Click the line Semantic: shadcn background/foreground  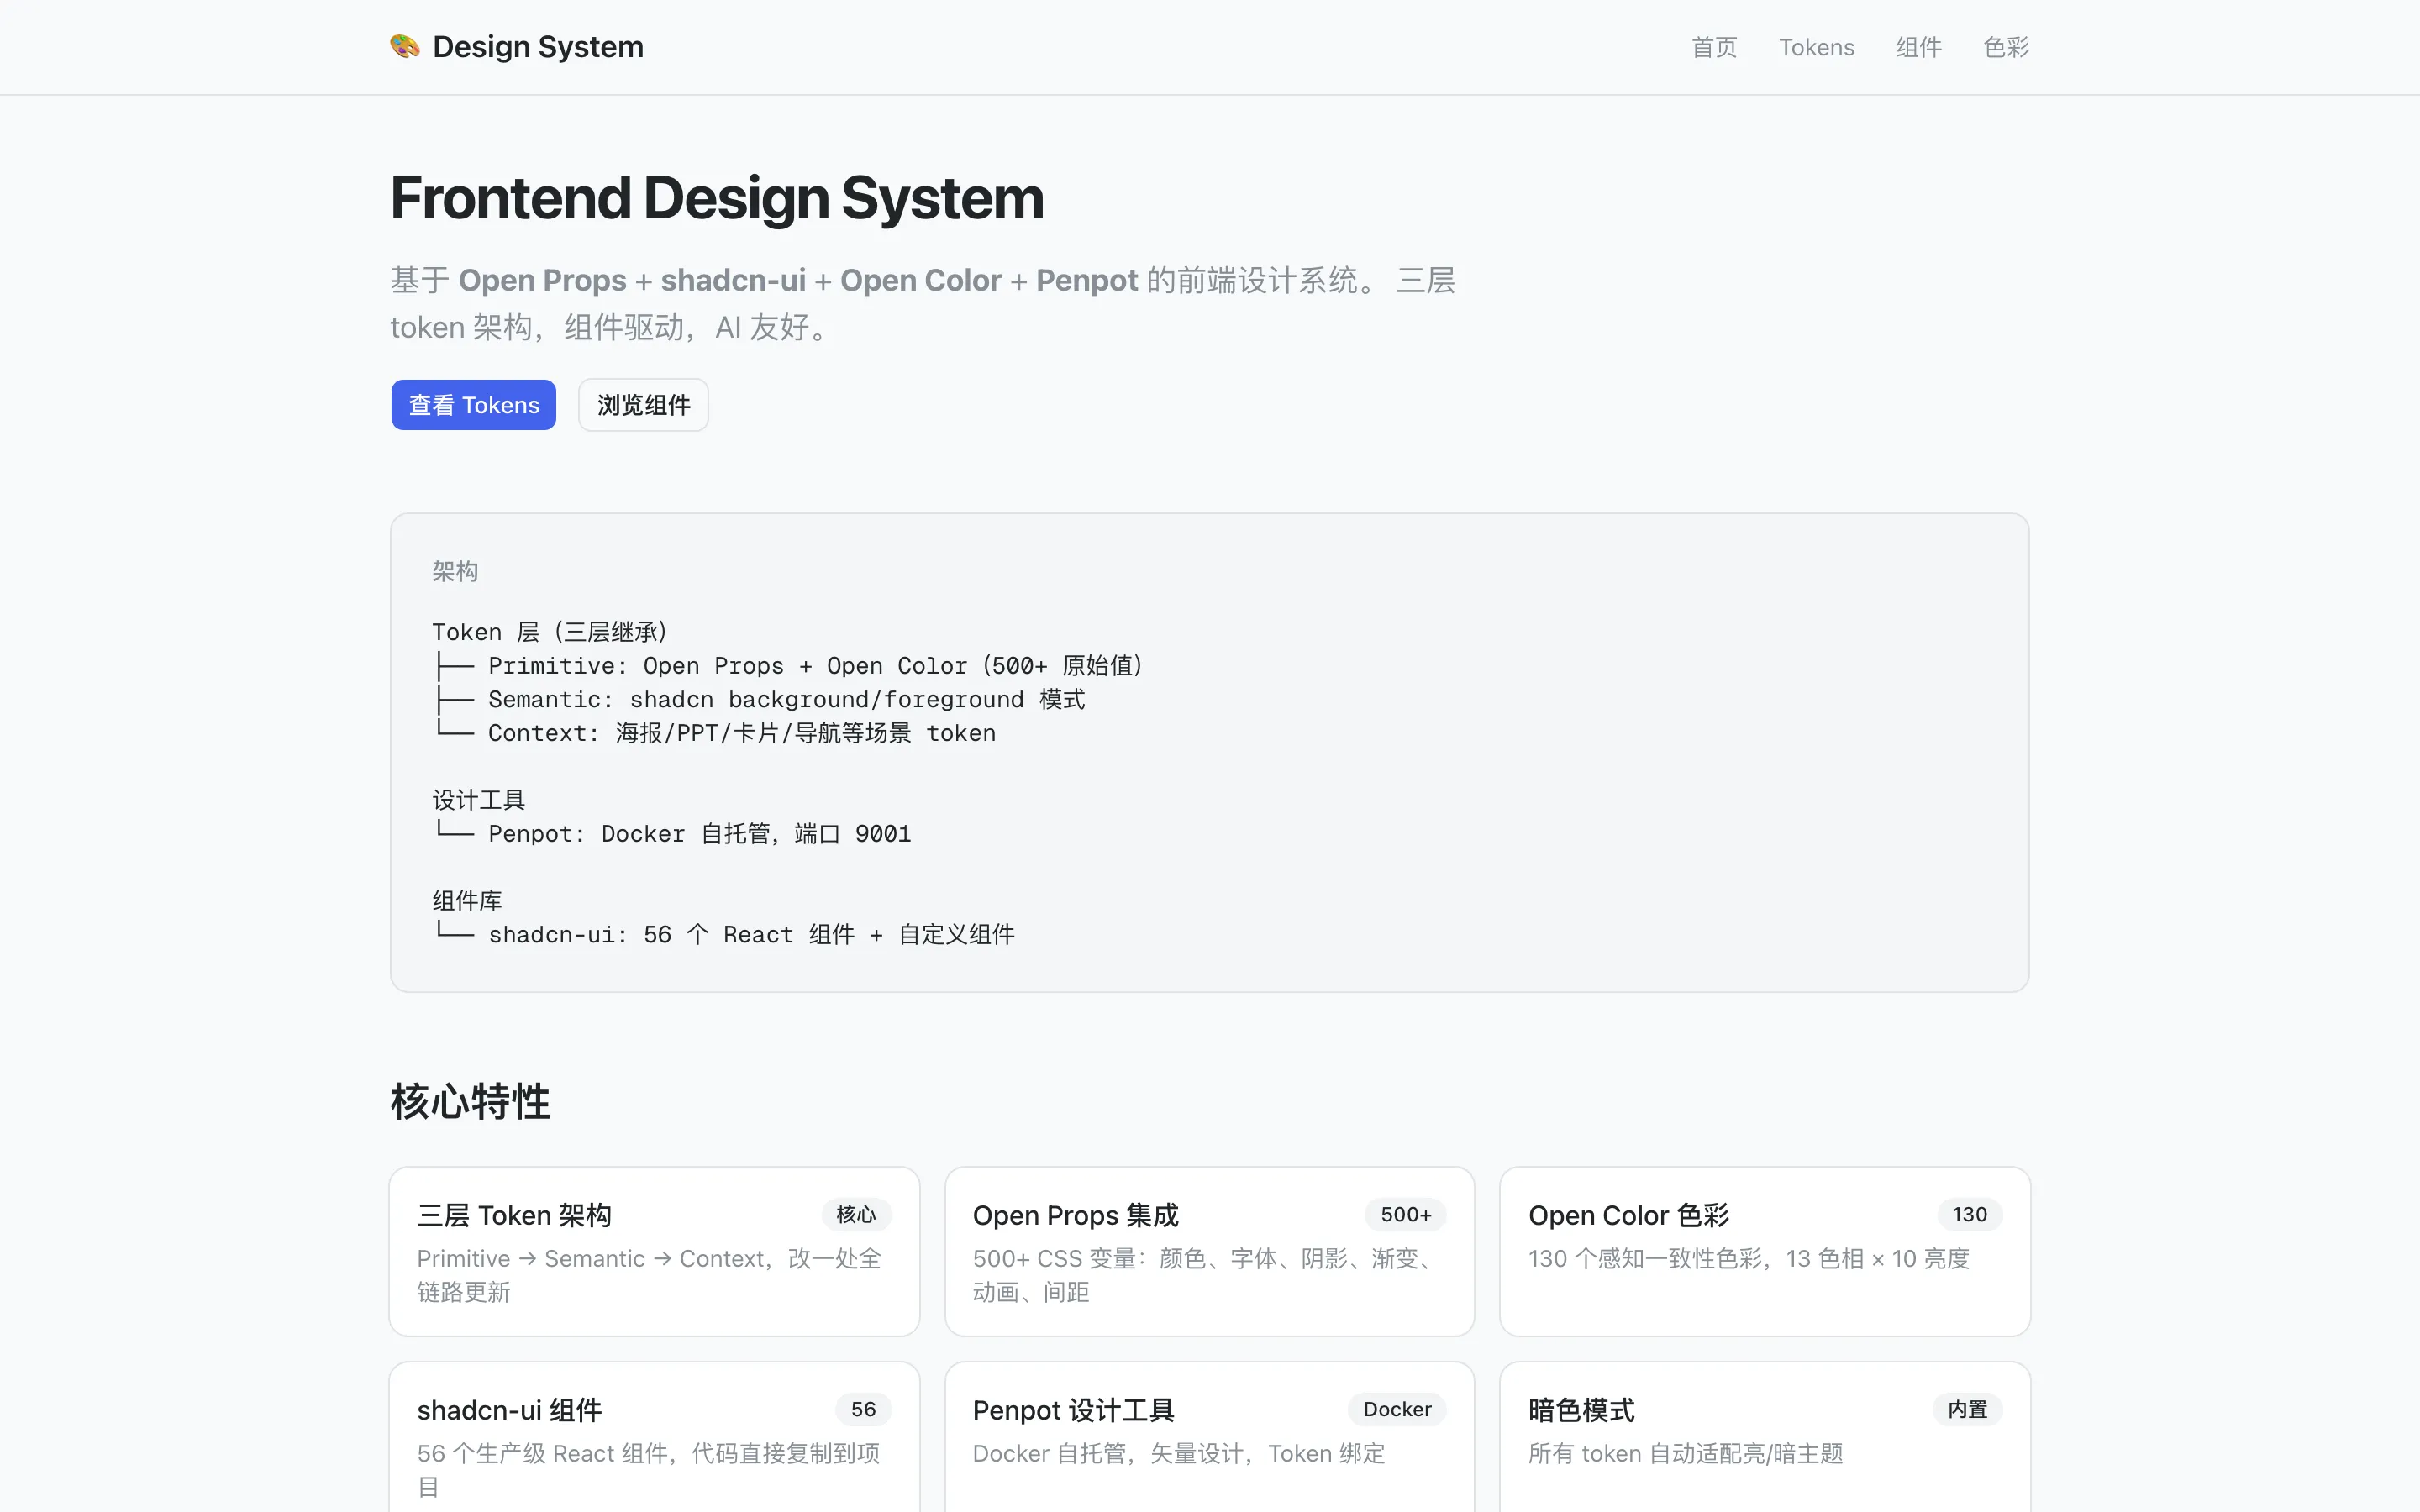pyautogui.click(x=760, y=700)
